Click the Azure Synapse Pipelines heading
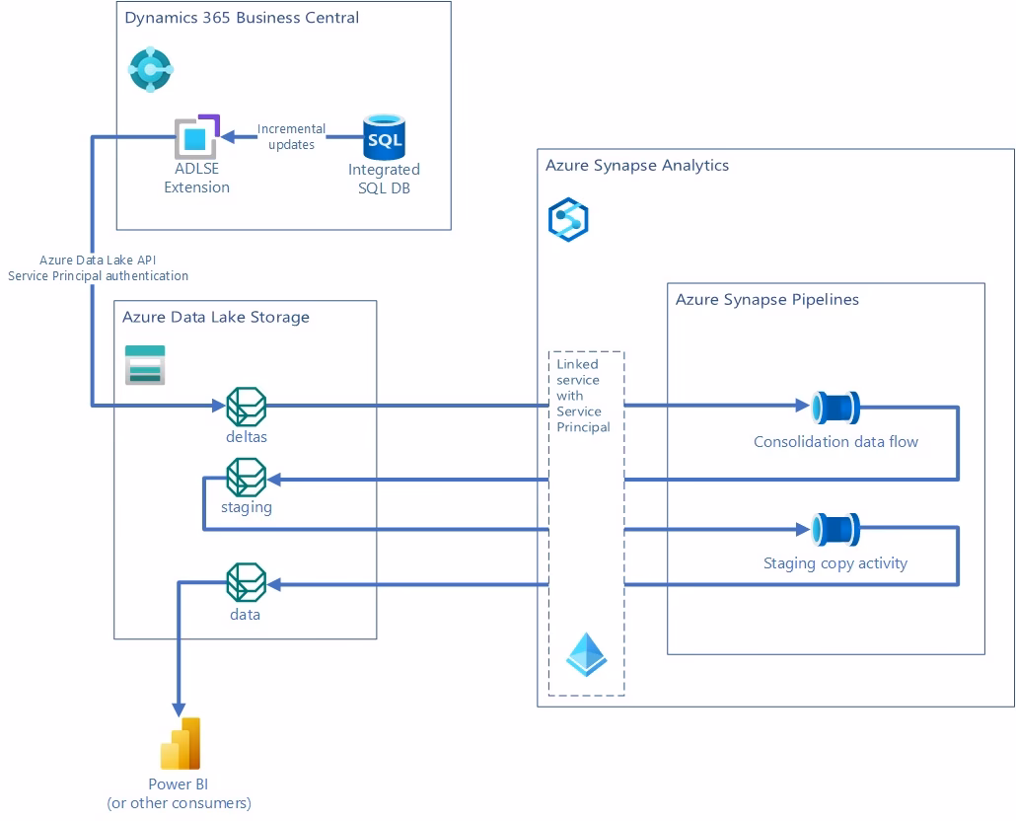The width and height of the screenshot is (1016, 821). tap(765, 299)
